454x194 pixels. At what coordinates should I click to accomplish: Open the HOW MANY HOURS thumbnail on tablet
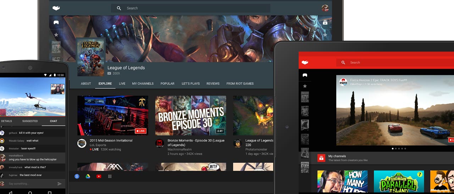point(342,181)
